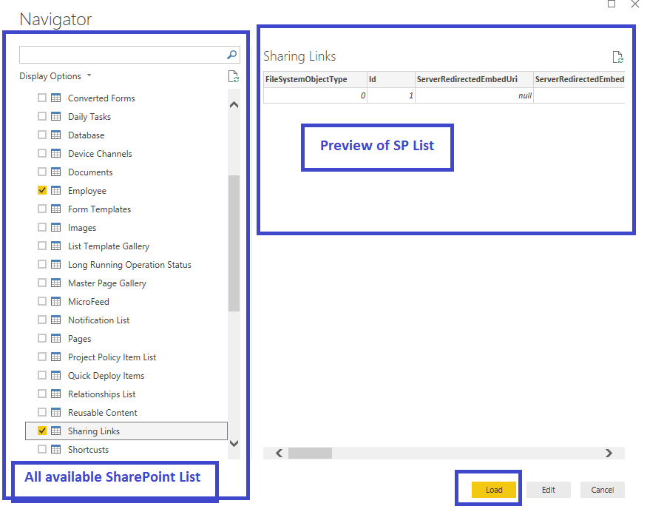Refresh the Sharing Links preview
Viewport: 647px width, 509px height.
coord(618,56)
